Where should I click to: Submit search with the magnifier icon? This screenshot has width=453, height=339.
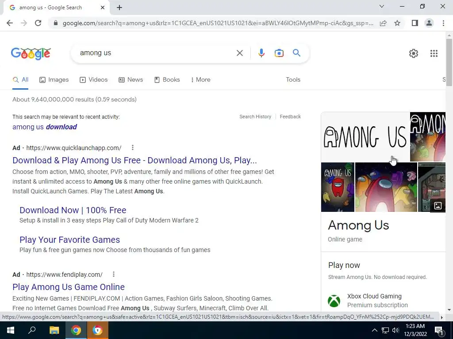[296, 53]
